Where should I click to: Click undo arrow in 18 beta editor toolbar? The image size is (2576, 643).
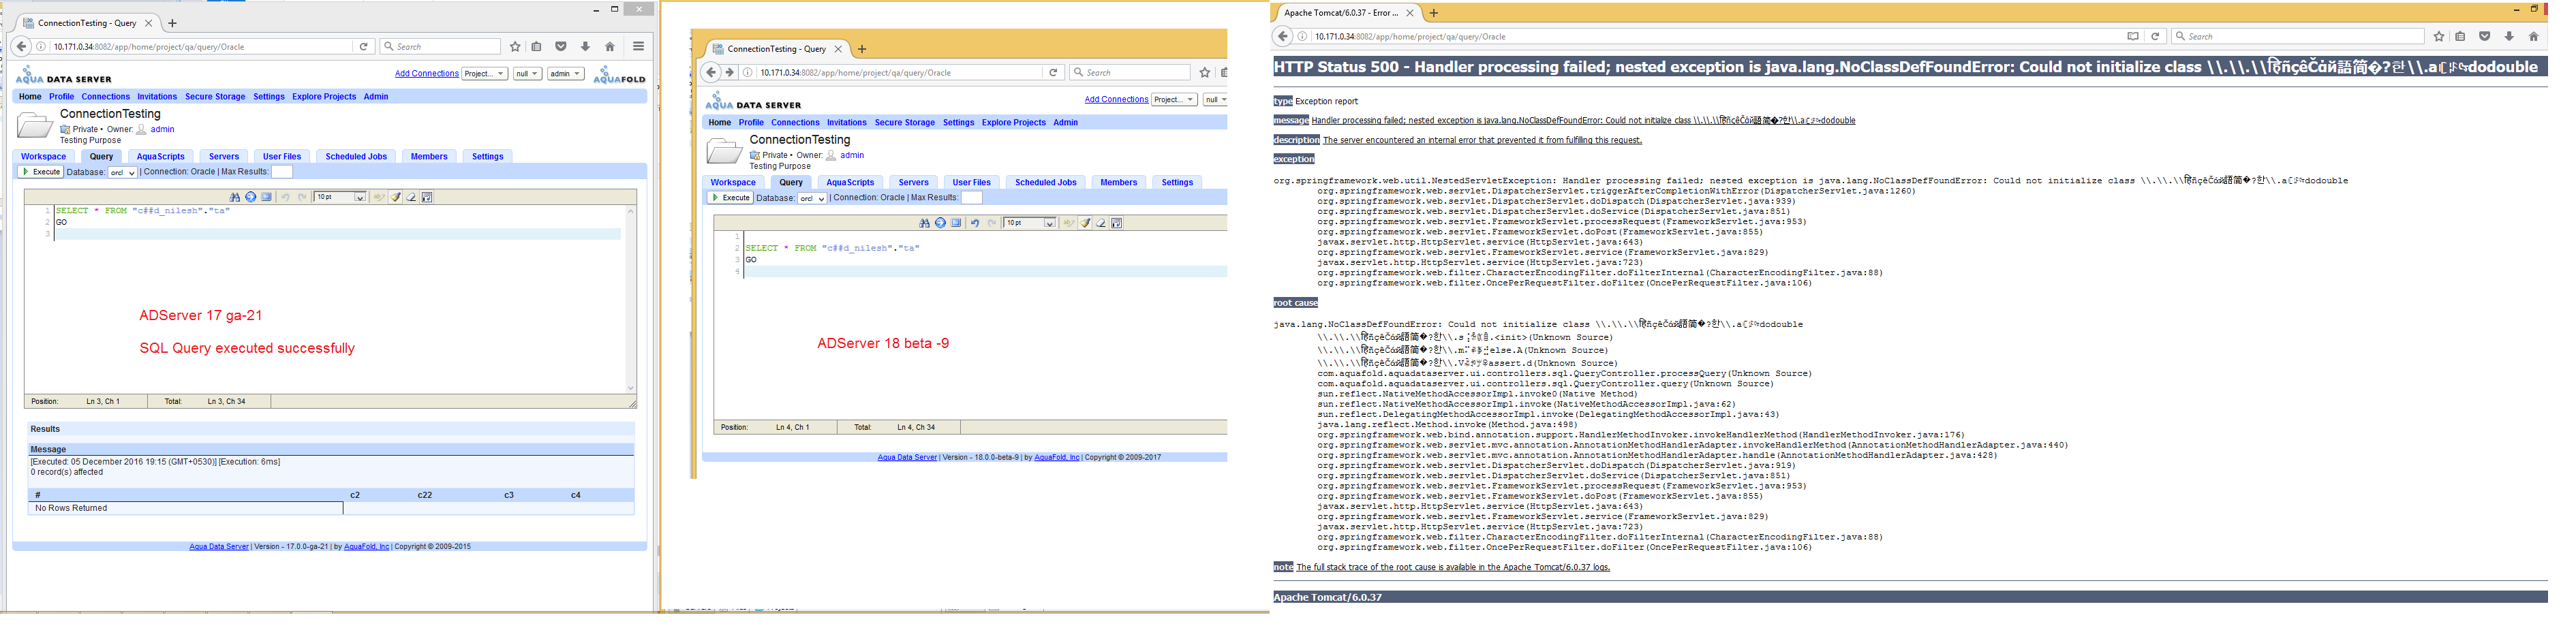pyautogui.click(x=975, y=223)
